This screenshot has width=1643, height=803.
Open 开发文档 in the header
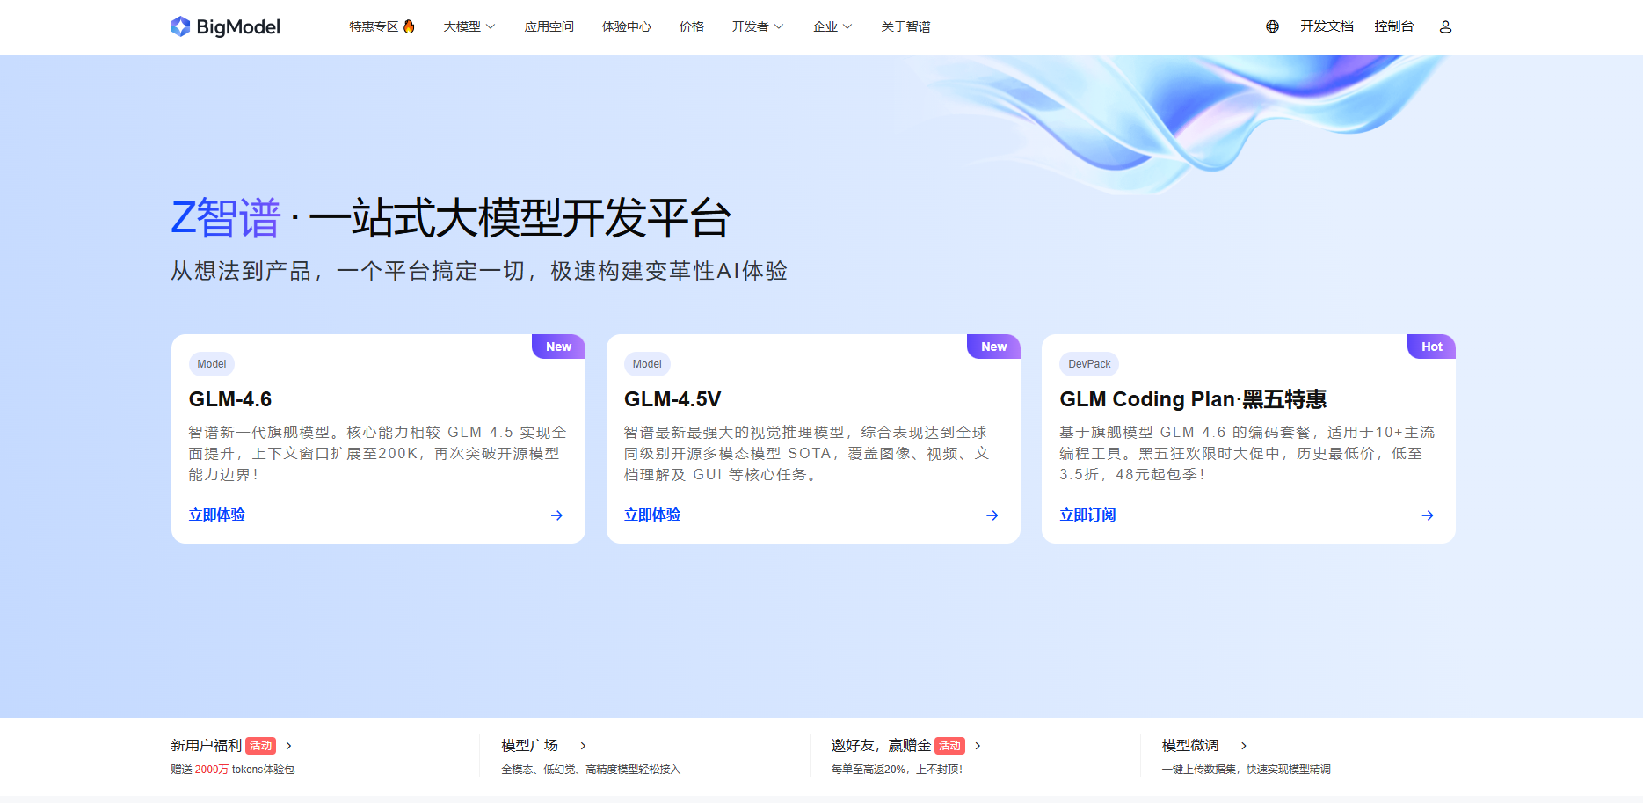point(1327,26)
